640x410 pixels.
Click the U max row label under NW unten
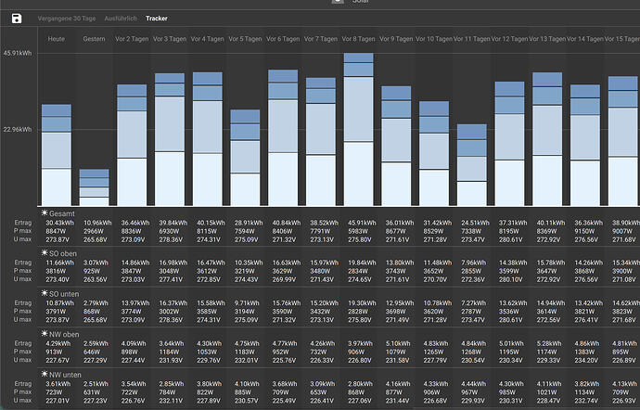tap(23, 400)
